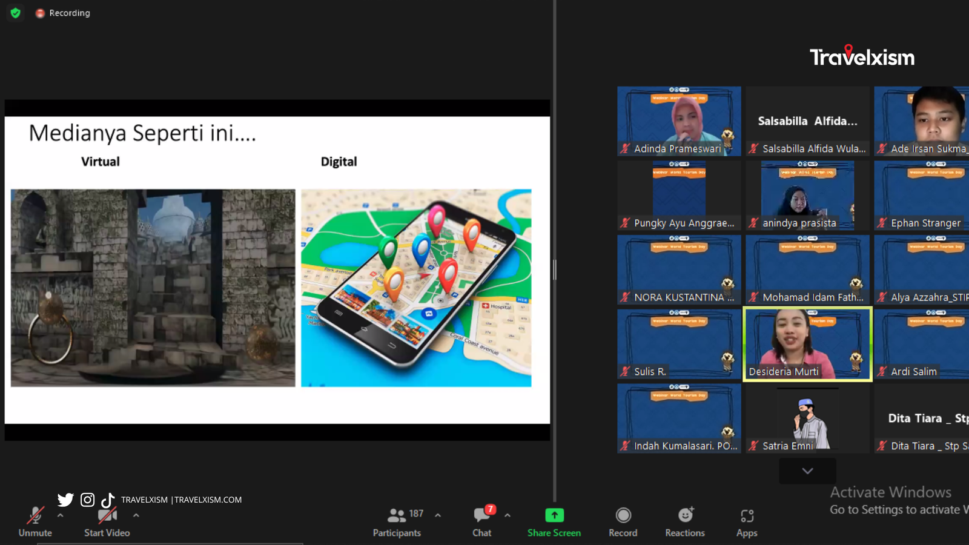
Task: Show more participants with down chevron
Action: coord(807,471)
